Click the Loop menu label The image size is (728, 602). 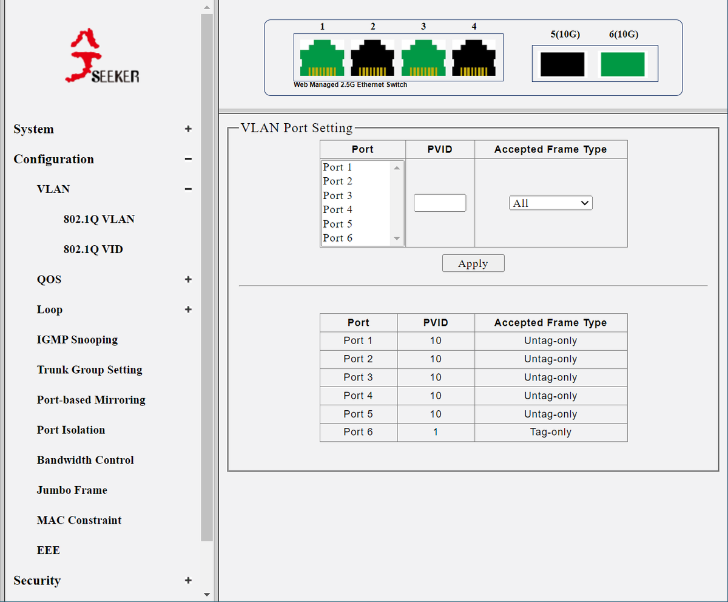tap(50, 309)
